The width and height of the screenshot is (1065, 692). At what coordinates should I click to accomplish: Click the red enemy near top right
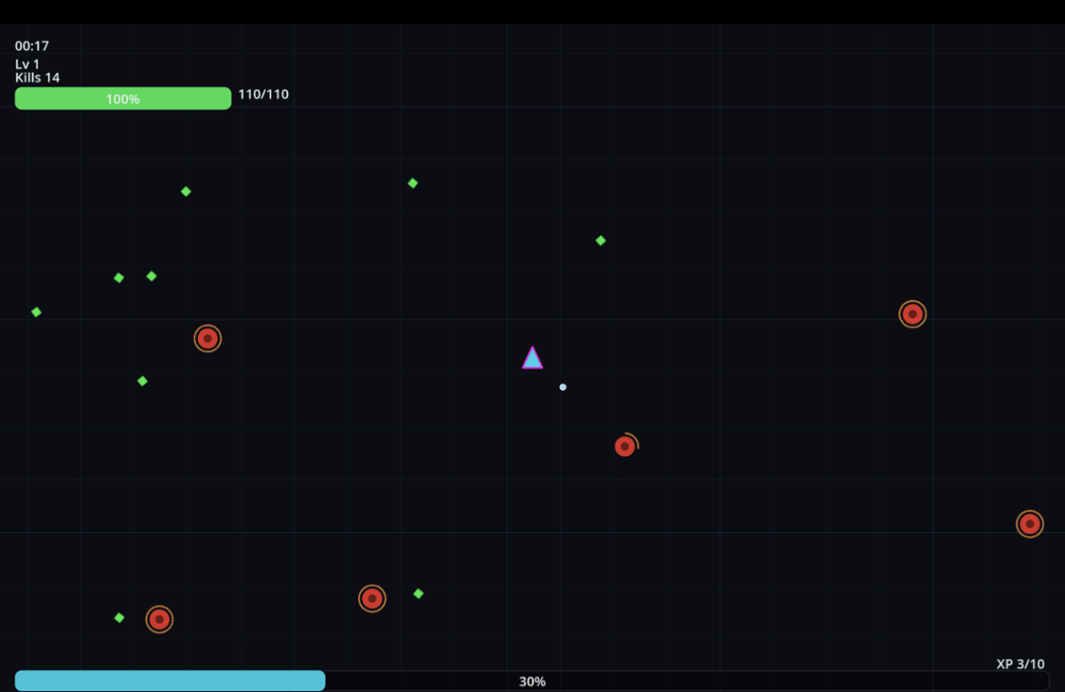(912, 313)
